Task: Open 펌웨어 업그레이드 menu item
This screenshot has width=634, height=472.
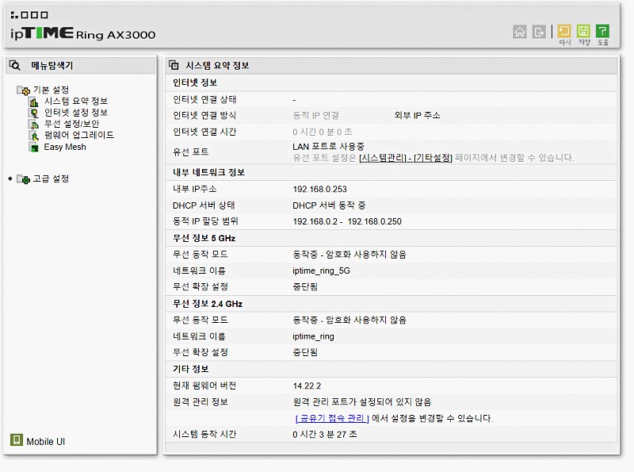Action: click(78, 136)
